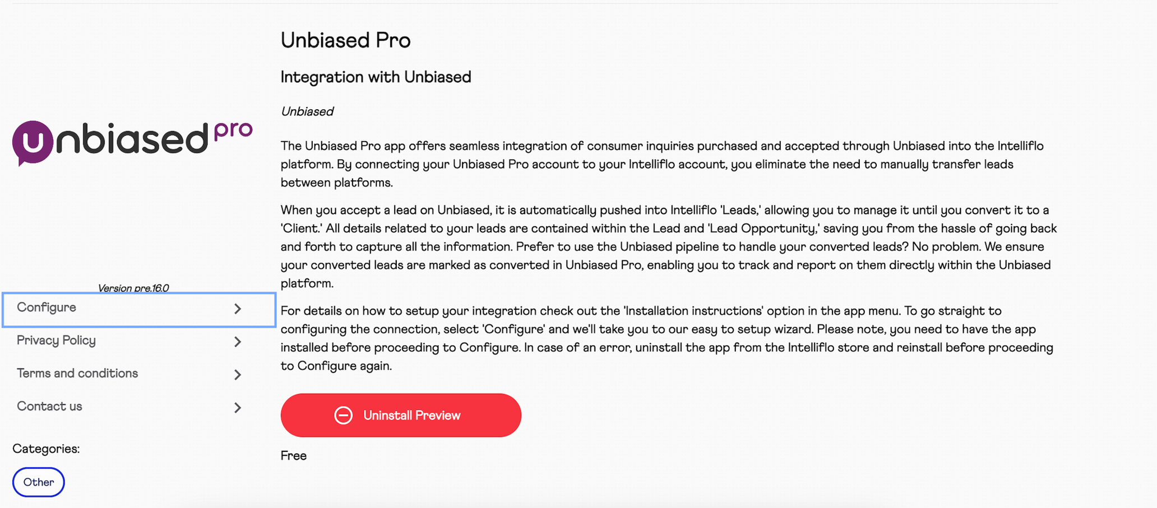Click the purple 'pro' logo text
This screenshot has width=1157, height=508.
point(233,131)
